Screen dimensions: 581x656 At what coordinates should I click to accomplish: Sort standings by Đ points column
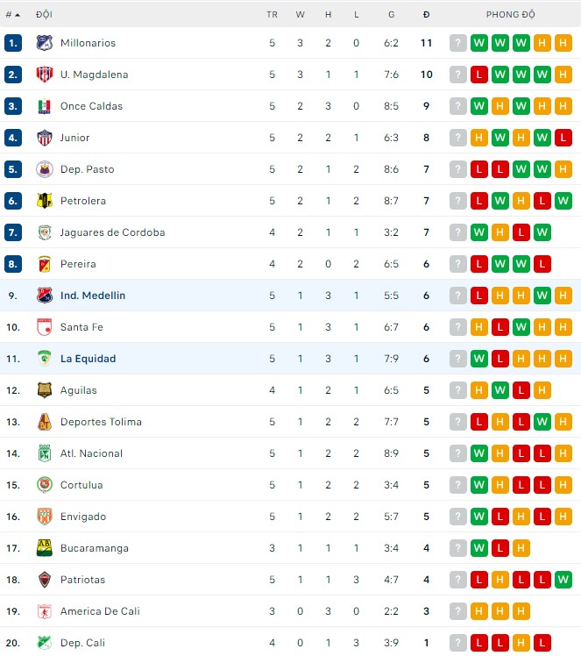[427, 15]
